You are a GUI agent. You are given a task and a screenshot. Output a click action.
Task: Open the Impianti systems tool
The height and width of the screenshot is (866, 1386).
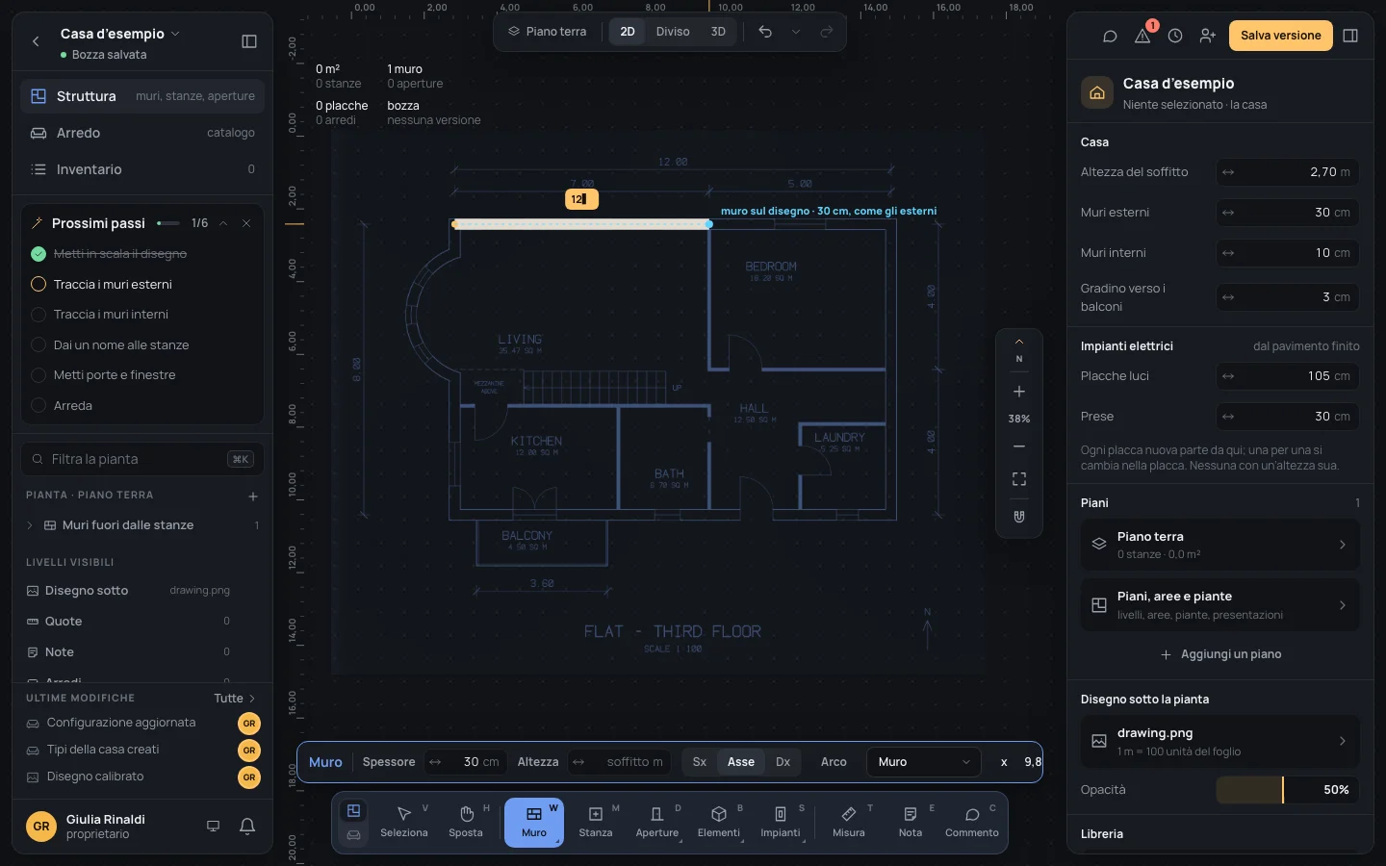click(780, 823)
